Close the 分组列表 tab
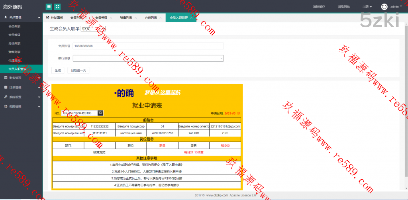The height and width of the screenshot is (200, 408). click(x=160, y=18)
